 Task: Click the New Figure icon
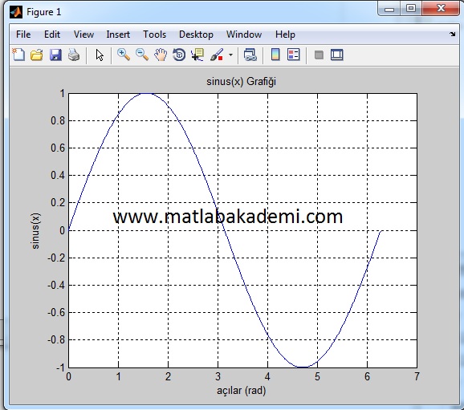[18, 55]
